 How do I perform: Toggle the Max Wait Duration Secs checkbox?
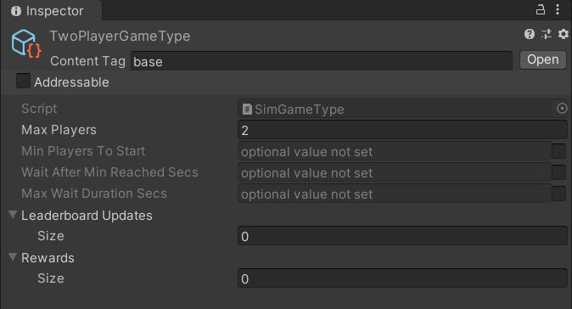558,194
